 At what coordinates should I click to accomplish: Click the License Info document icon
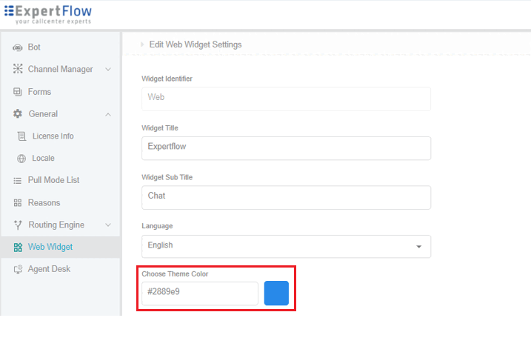click(x=21, y=136)
